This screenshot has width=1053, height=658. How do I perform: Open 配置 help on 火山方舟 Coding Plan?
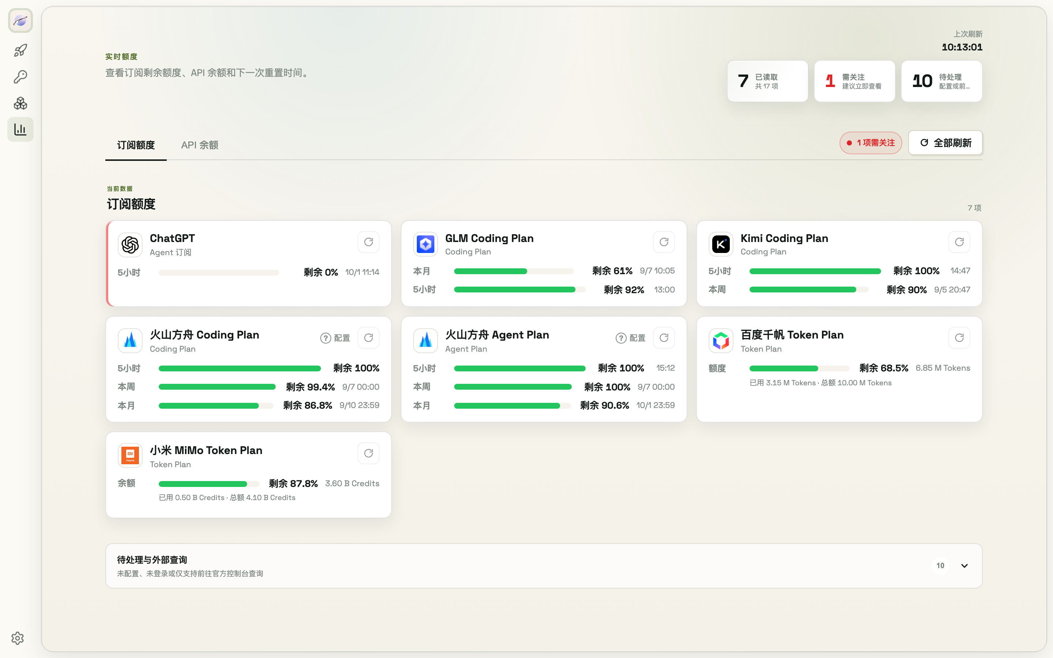click(335, 338)
